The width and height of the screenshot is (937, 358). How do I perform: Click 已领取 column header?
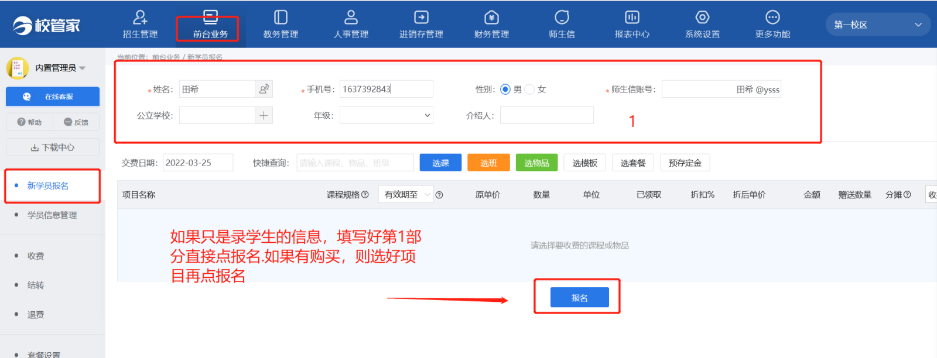pyautogui.click(x=649, y=195)
